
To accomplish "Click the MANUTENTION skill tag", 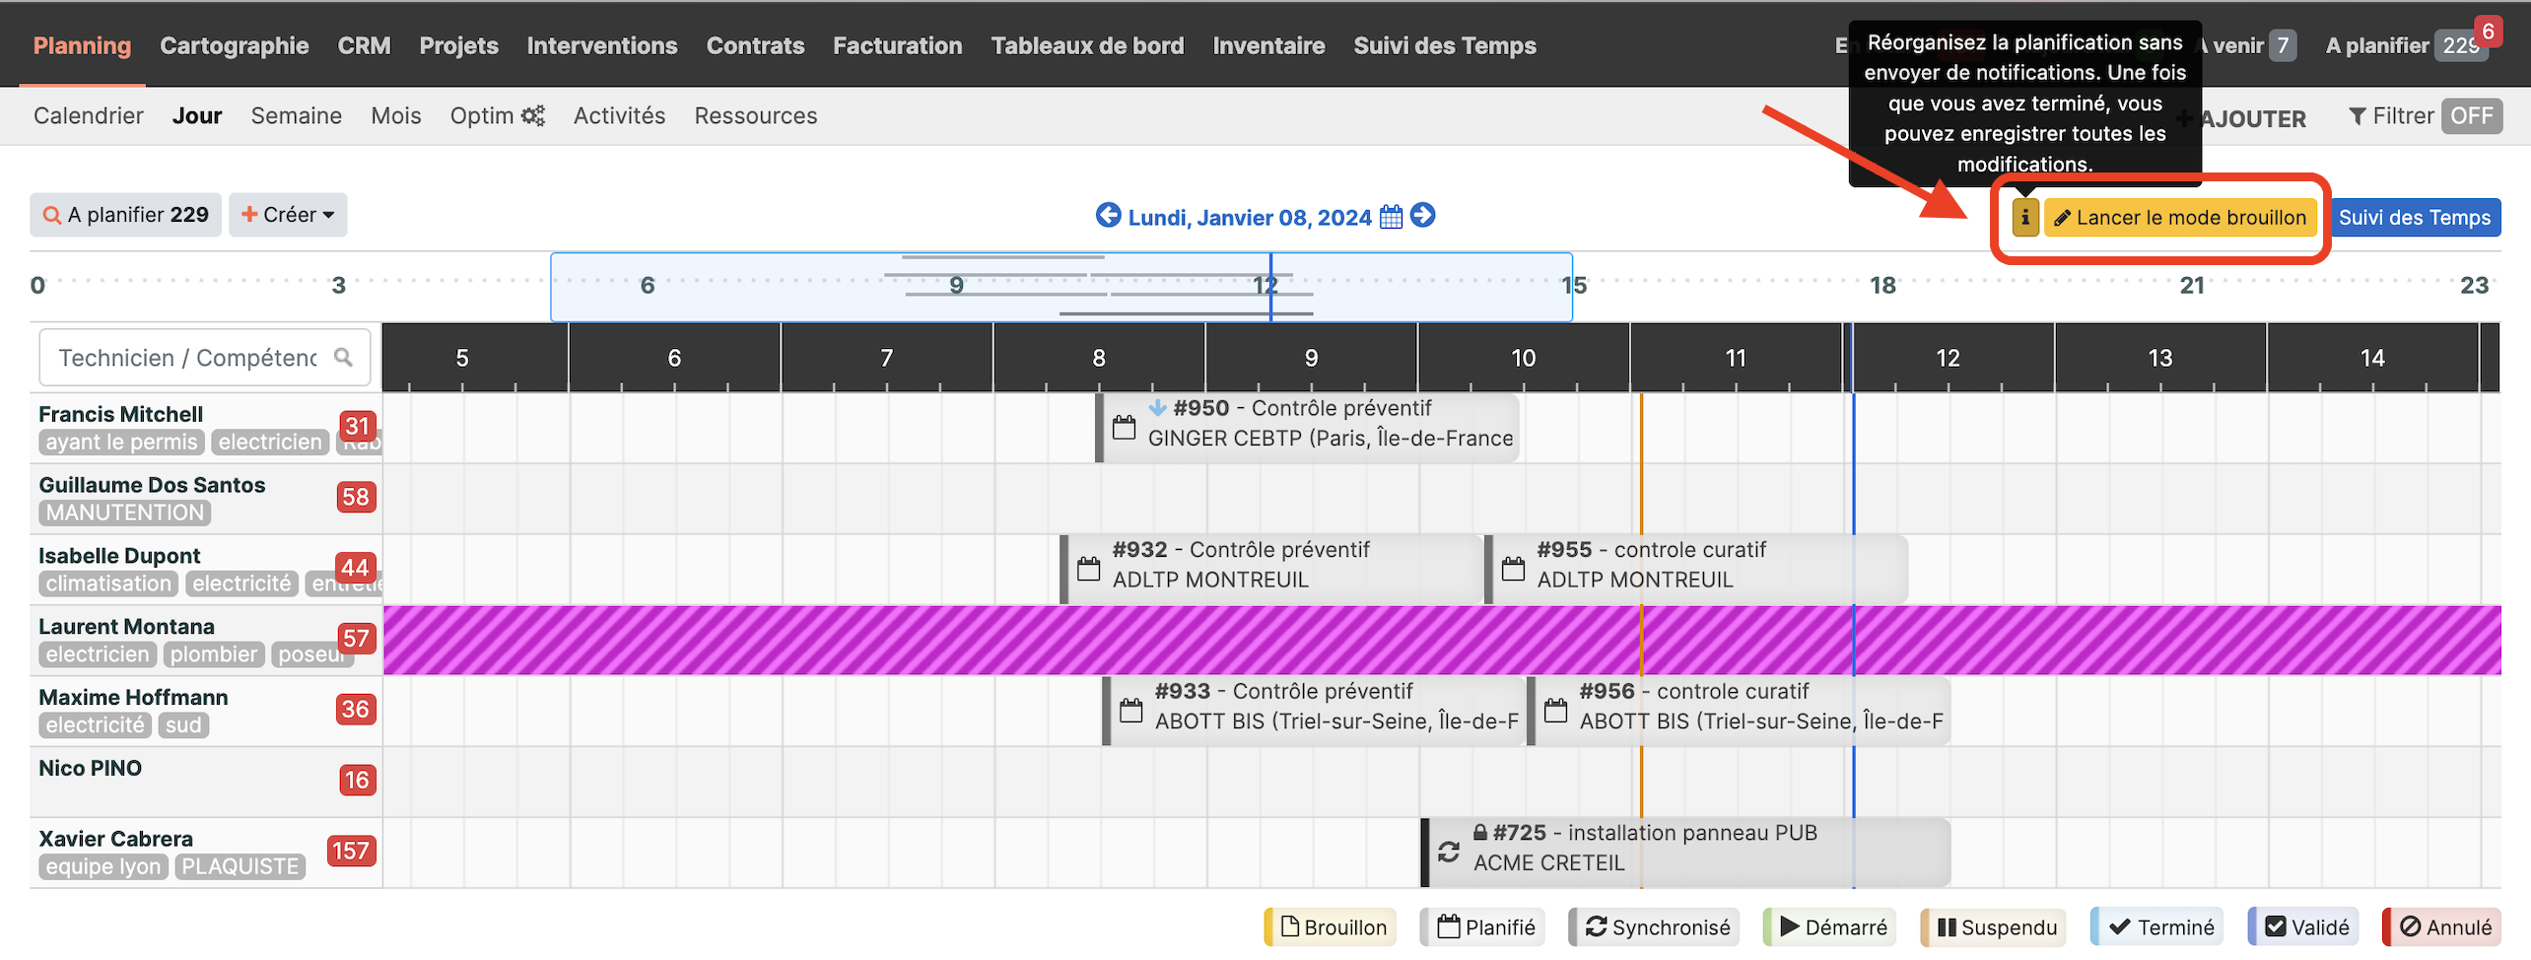I will click(x=125, y=513).
